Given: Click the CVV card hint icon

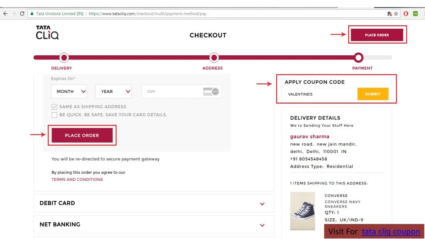Looking at the screenshot, I should point(211,91).
